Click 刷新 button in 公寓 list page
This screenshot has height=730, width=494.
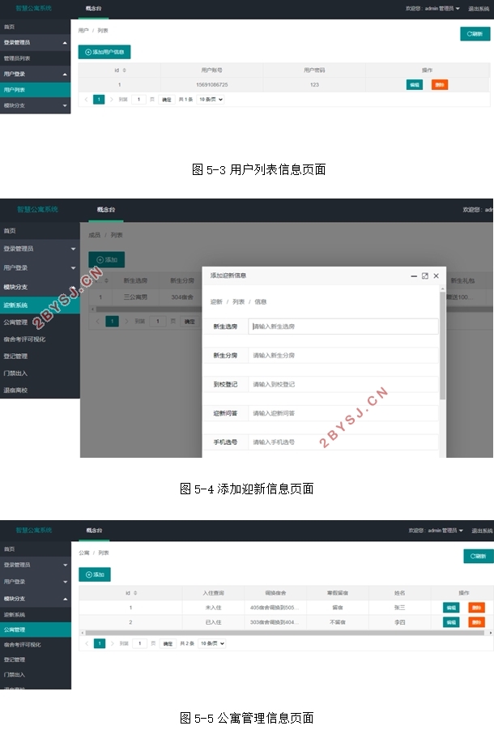[478, 556]
